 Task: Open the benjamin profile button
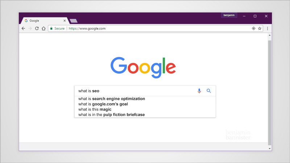coord(229,16)
